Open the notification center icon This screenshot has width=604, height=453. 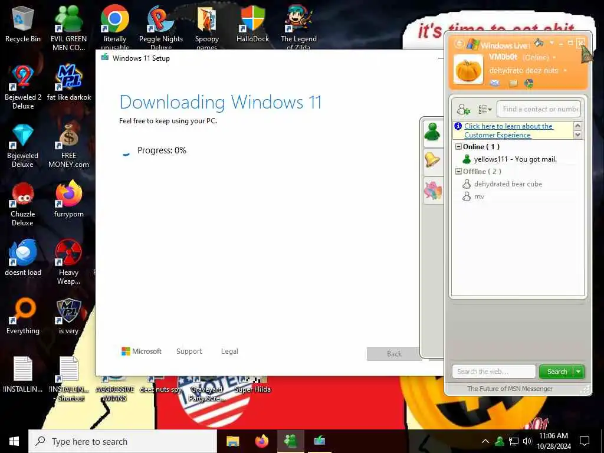coord(585,441)
